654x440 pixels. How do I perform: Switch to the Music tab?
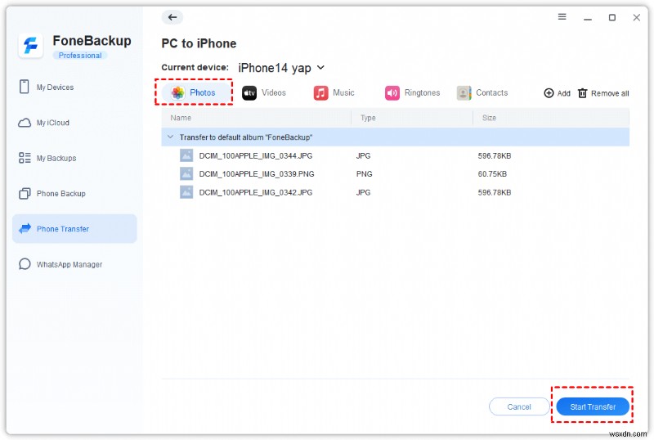334,92
